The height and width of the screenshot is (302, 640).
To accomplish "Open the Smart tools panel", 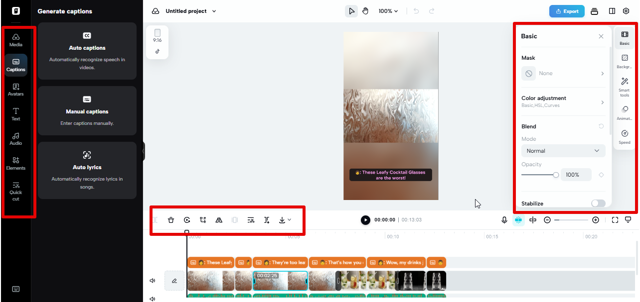I will 625,86.
